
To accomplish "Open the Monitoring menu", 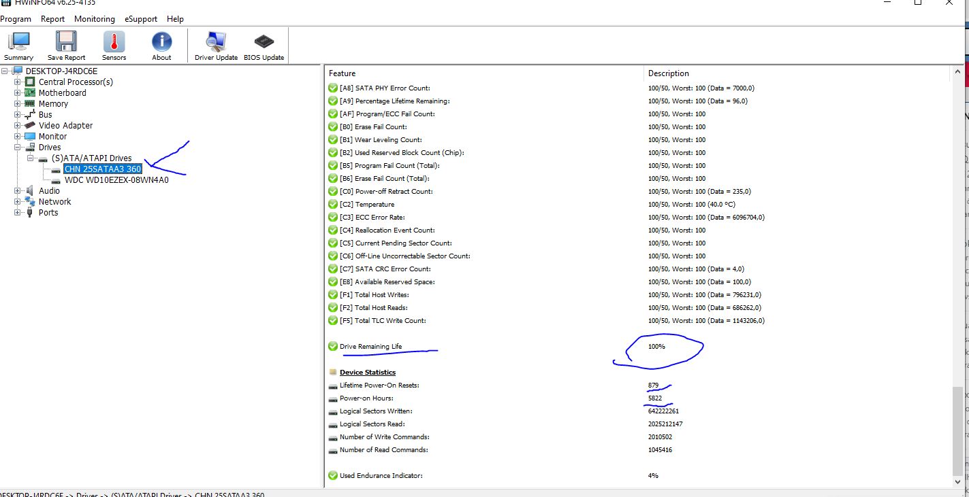I will pyautogui.click(x=95, y=19).
